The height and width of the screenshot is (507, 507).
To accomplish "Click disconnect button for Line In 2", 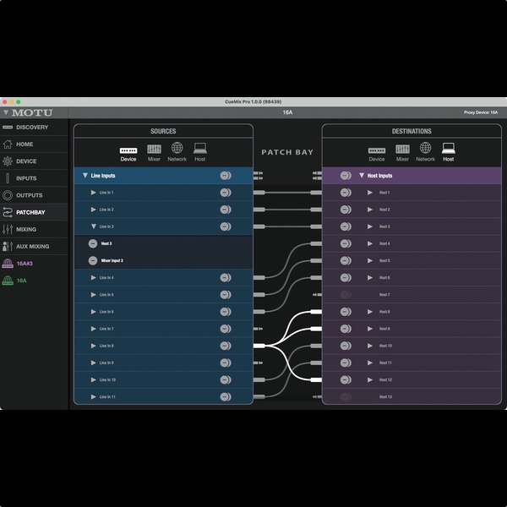I will 226,210.
